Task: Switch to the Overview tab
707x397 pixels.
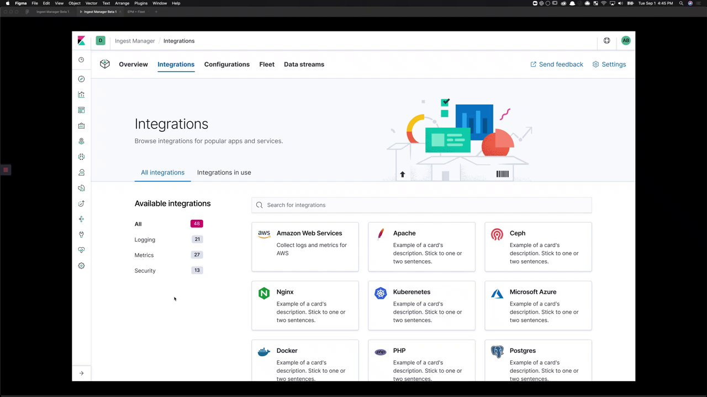Action: (133, 65)
